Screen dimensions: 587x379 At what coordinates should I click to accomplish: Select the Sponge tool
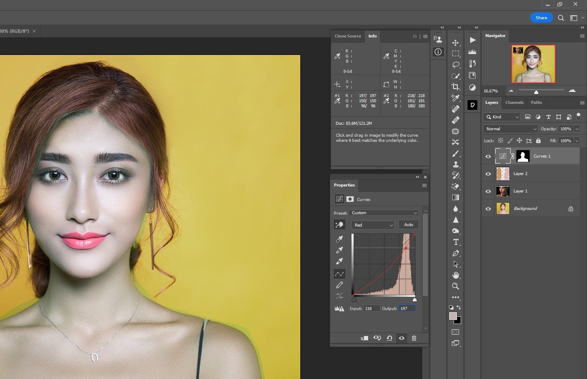[x=456, y=231]
